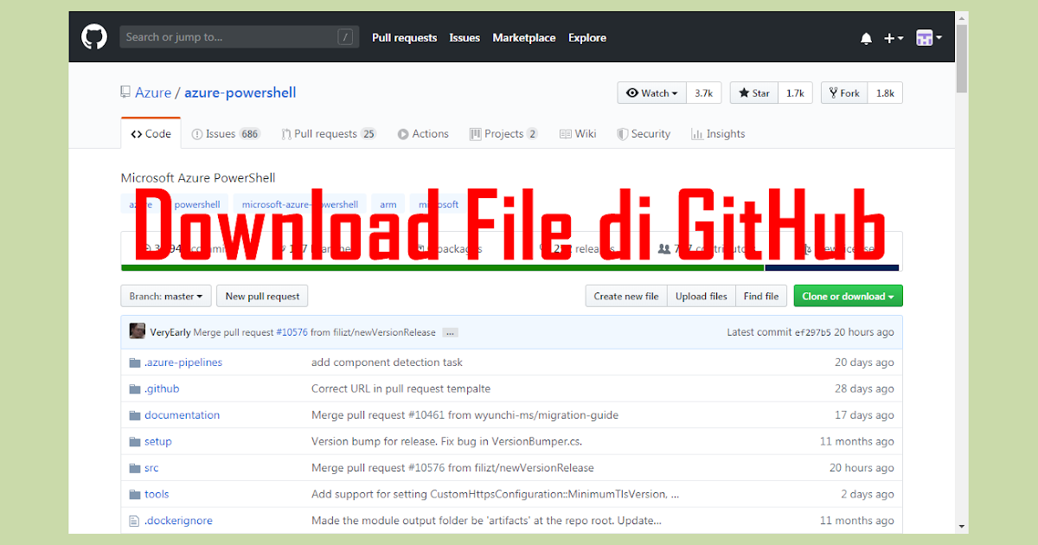Open the Insights tab
Screen dimensions: 1038x545
coord(718,134)
